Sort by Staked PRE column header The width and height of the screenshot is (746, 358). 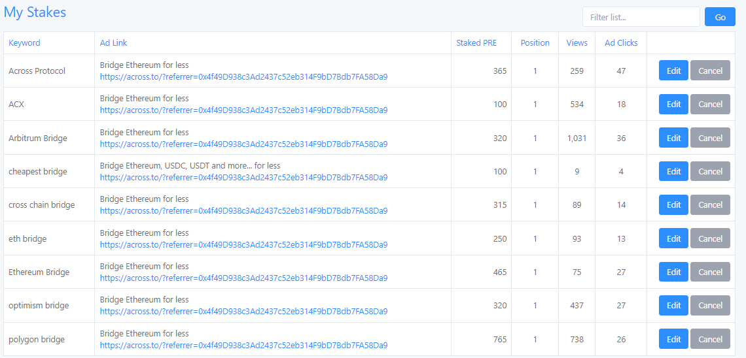[x=476, y=42]
